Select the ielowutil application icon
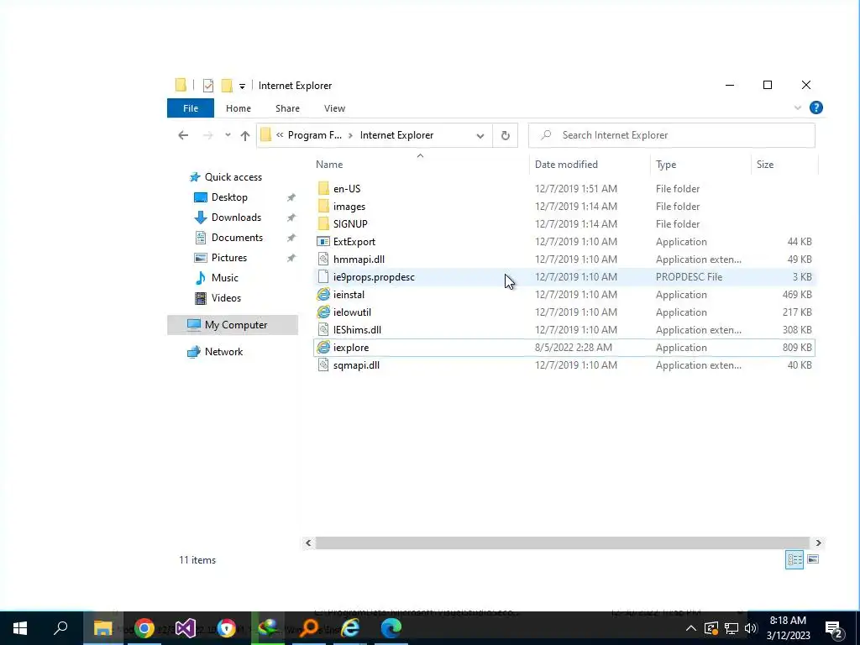The width and height of the screenshot is (860, 645). click(x=323, y=312)
